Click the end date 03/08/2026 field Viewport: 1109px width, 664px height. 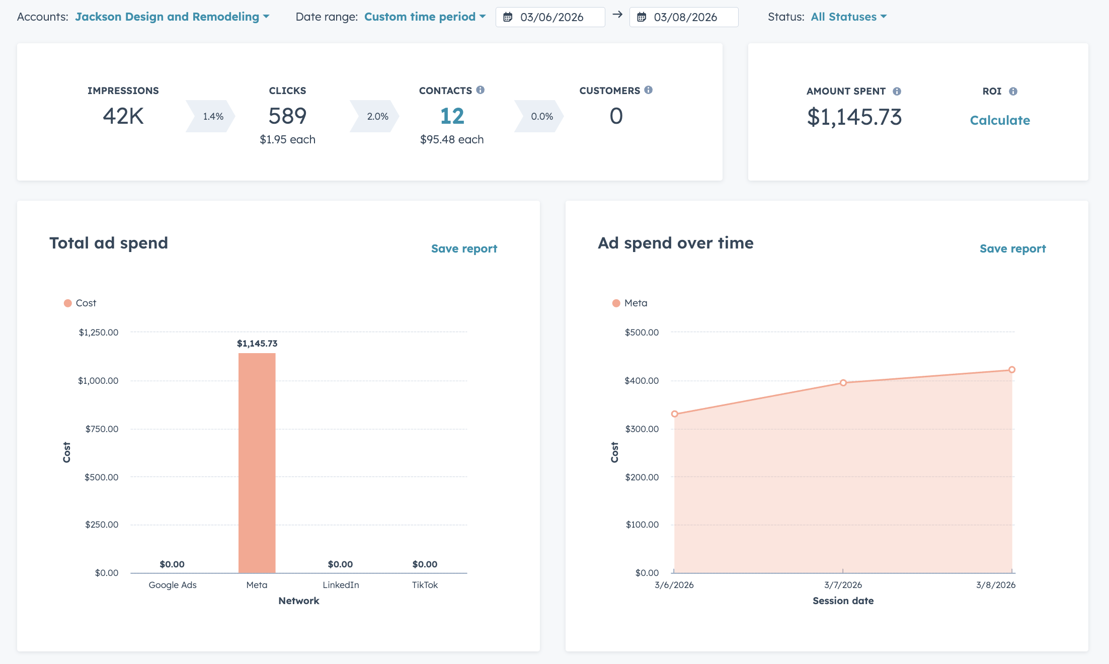click(686, 17)
